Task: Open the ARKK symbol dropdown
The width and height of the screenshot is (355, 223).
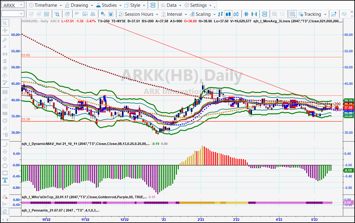Action: (21, 5)
